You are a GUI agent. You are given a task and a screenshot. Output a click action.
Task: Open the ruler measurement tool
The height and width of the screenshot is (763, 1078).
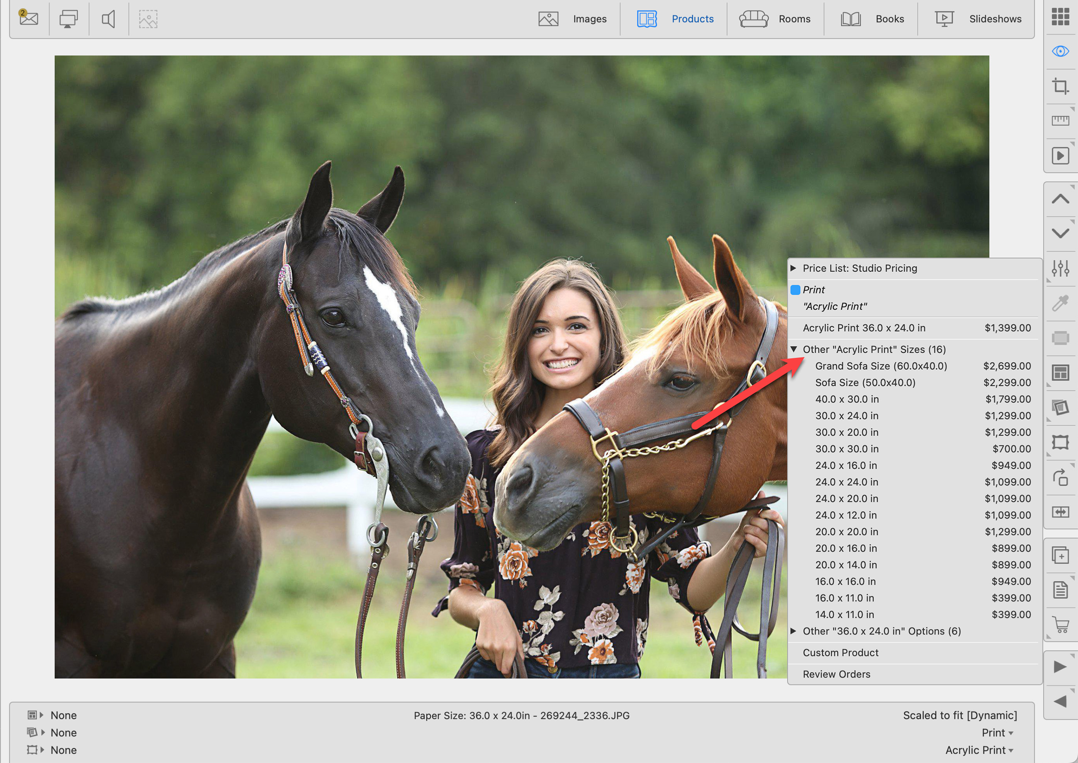pos(1060,121)
